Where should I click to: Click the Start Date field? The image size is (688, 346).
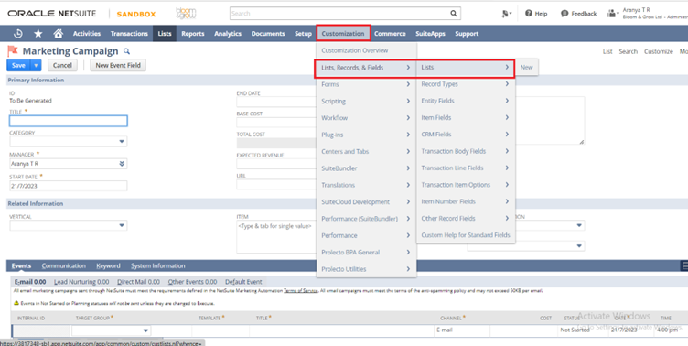pyautogui.click(x=69, y=186)
